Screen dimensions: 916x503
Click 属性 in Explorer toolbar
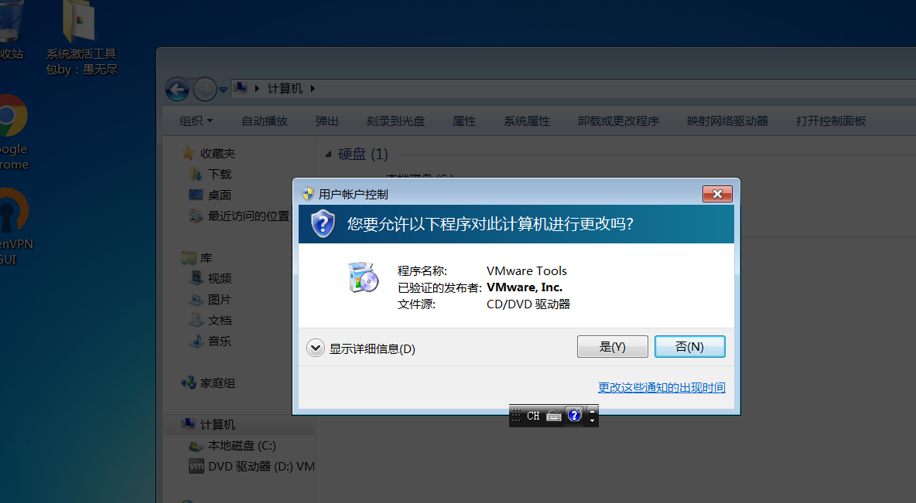coord(464,121)
